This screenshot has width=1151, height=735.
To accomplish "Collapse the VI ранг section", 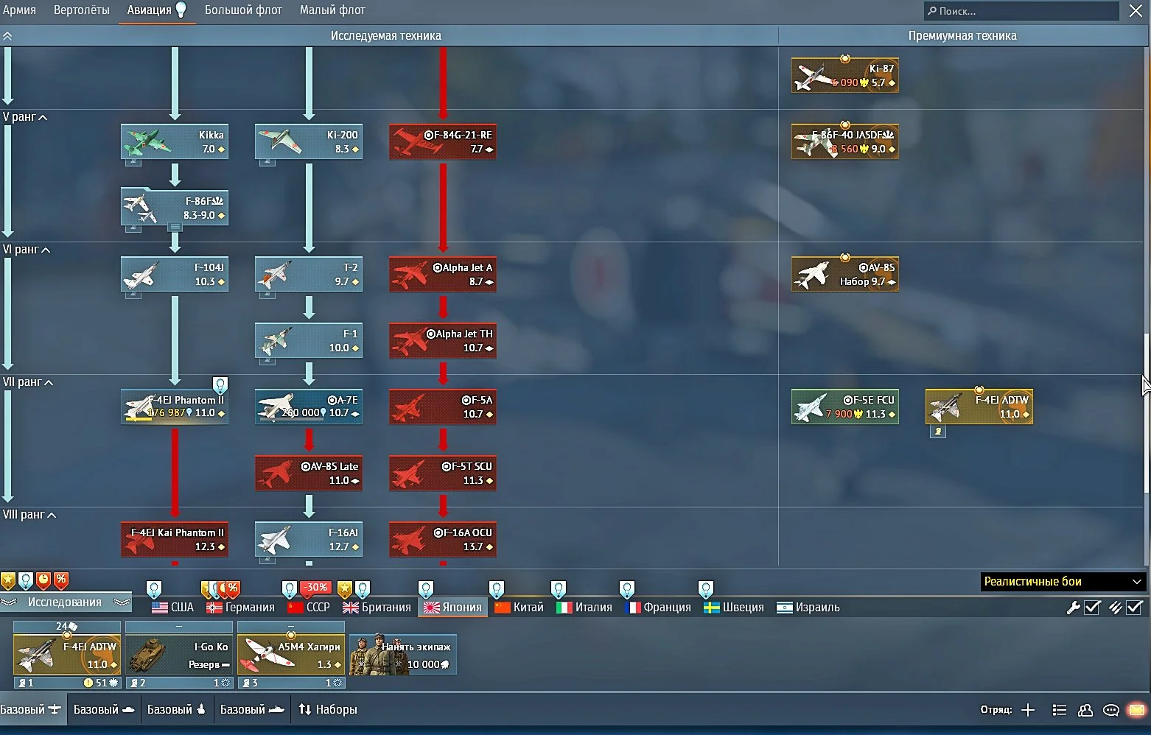I will click(46, 250).
